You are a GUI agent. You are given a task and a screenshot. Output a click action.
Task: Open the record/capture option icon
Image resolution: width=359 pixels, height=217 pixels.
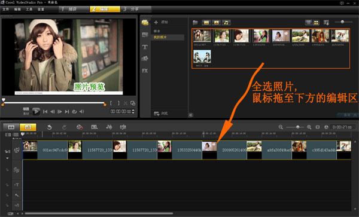tap(79, 127)
